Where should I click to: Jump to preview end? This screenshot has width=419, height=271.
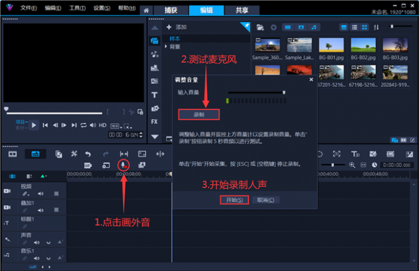point(74,125)
